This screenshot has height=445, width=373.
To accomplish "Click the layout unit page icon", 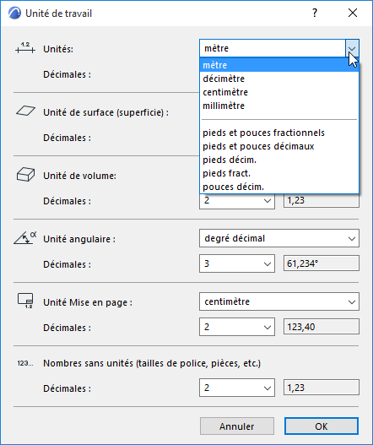I will point(25,301).
